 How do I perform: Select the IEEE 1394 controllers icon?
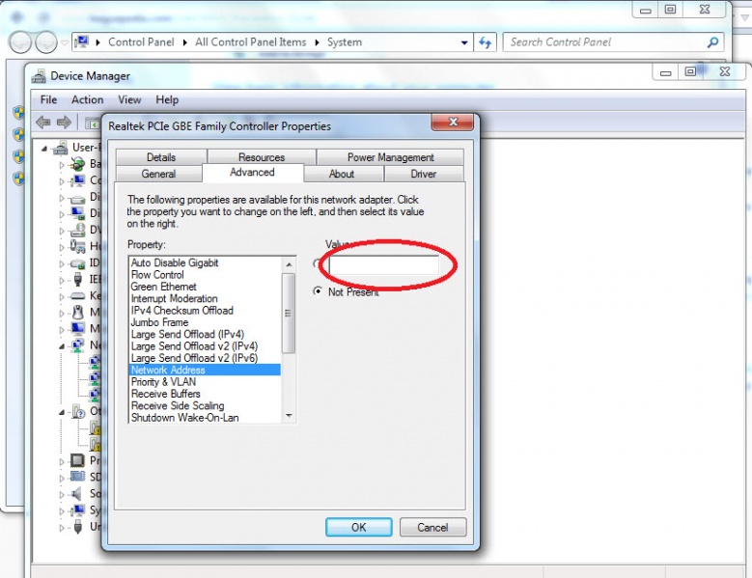77,280
